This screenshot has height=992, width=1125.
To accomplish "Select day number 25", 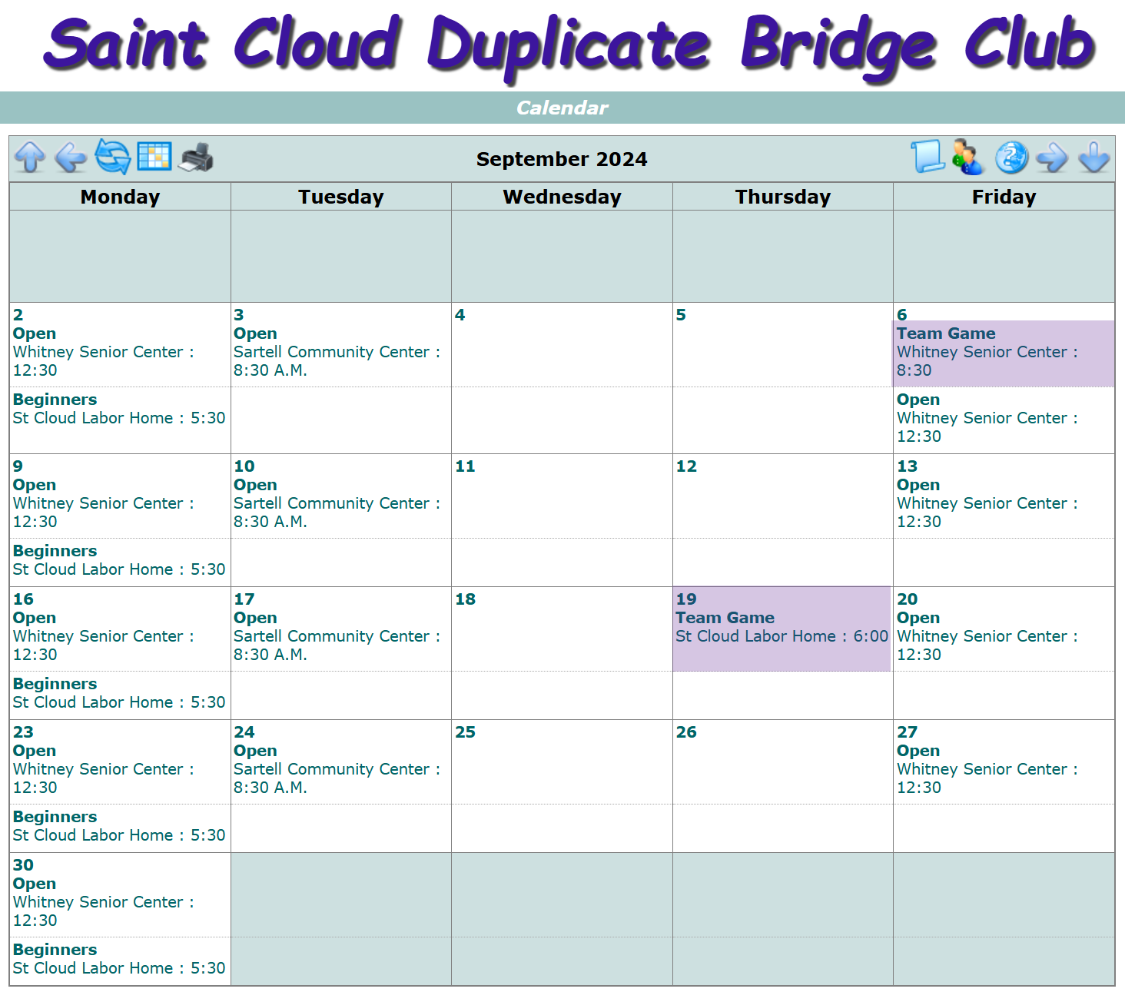I will [465, 732].
